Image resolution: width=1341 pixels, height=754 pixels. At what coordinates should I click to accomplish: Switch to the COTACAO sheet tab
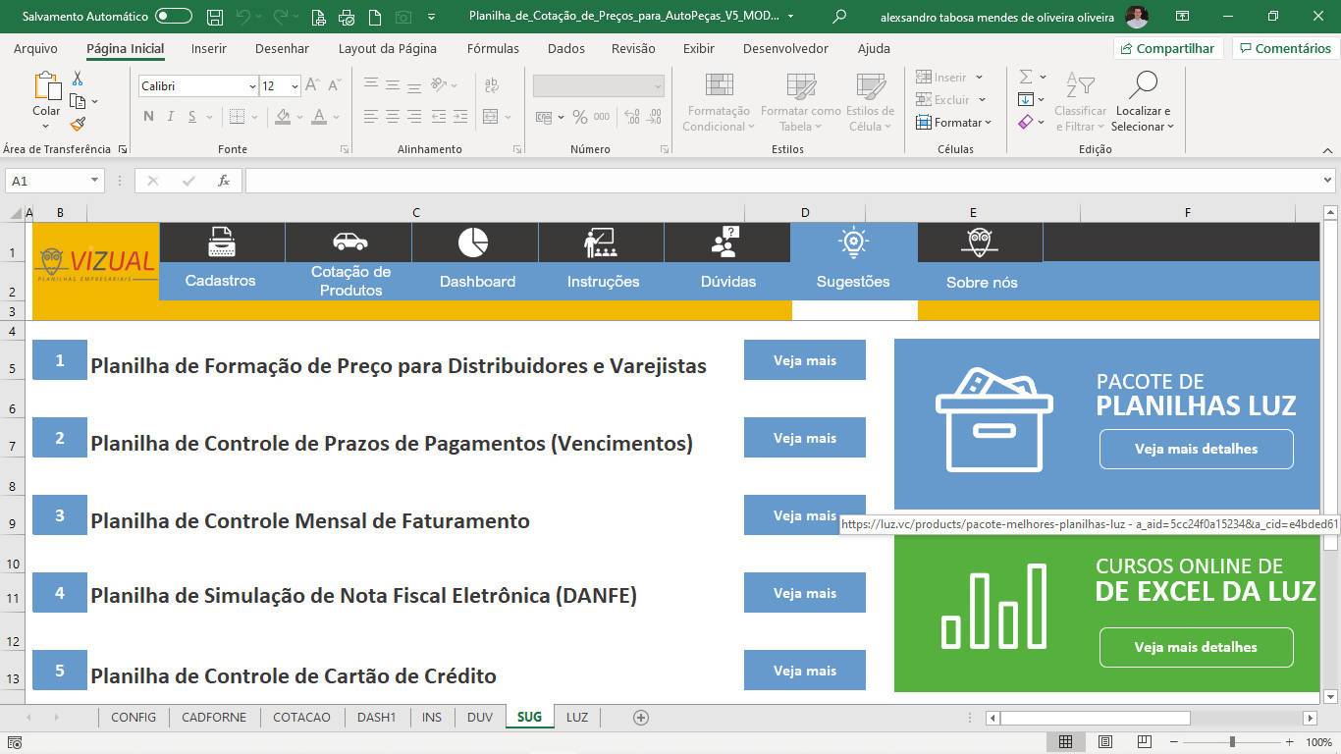[301, 717]
